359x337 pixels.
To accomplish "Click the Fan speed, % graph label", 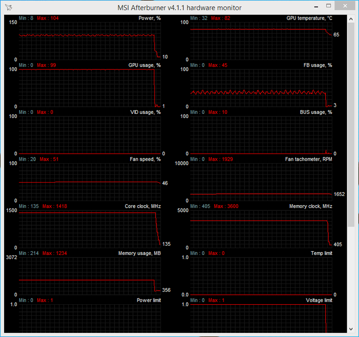I will 145,159.
